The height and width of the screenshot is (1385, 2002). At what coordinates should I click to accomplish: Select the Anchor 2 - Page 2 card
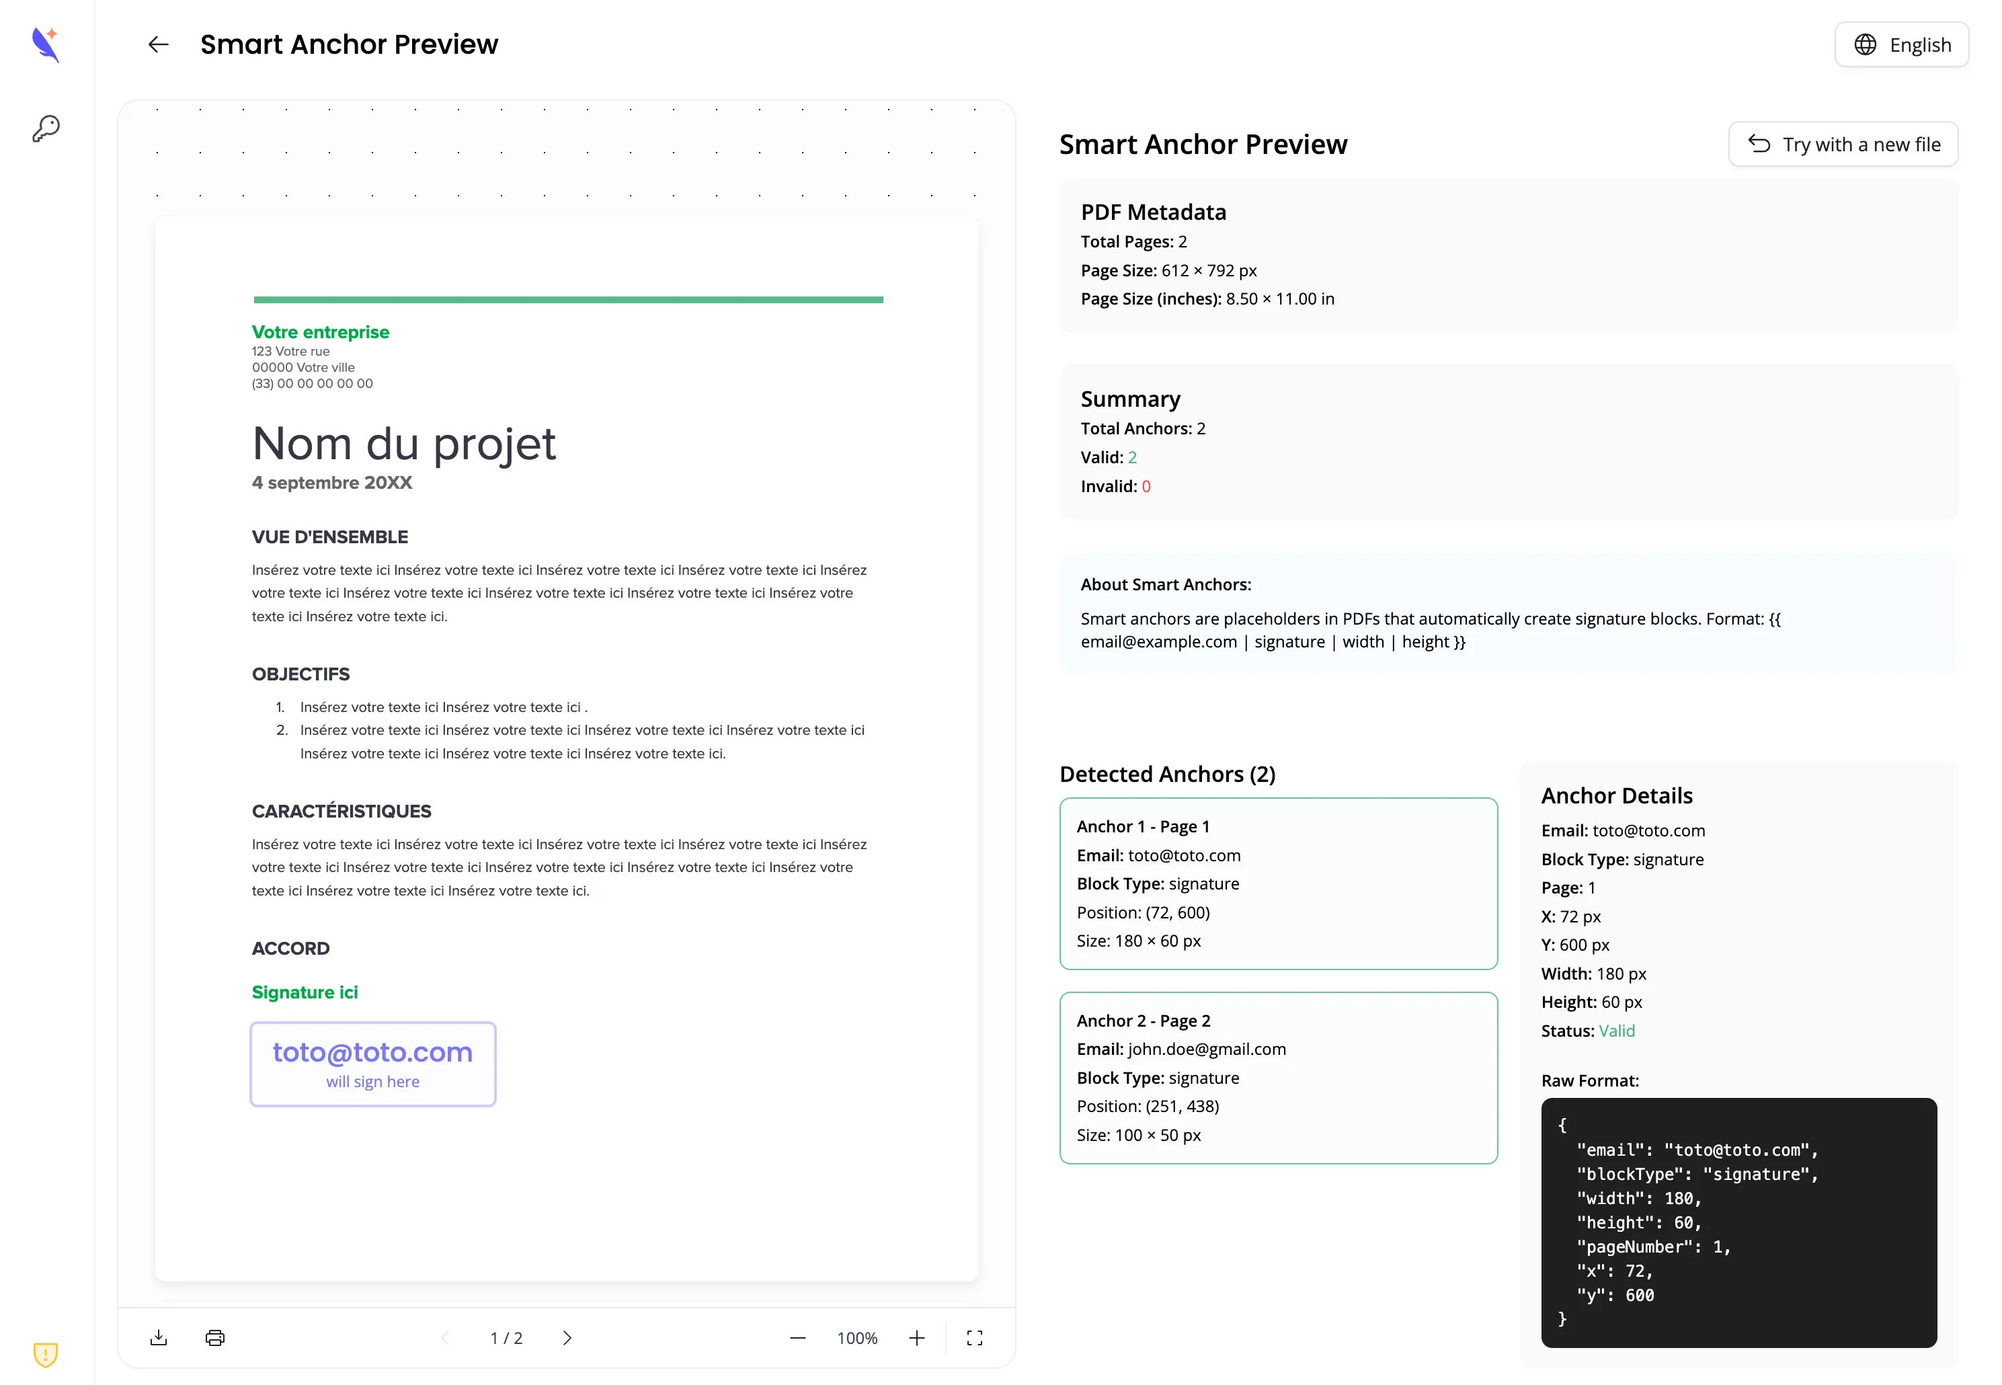tap(1277, 1078)
